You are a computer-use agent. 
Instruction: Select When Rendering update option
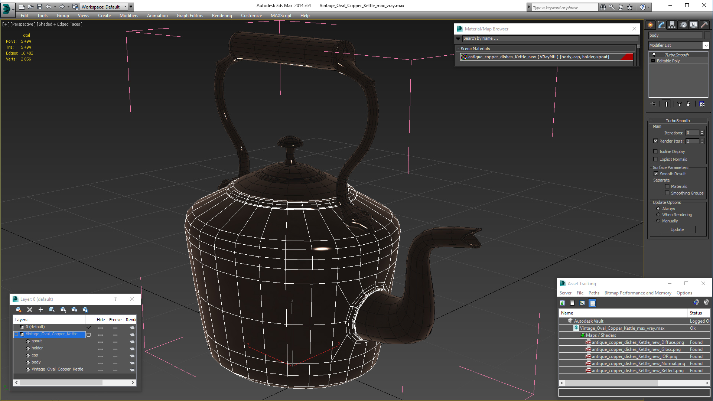(x=658, y=215)
